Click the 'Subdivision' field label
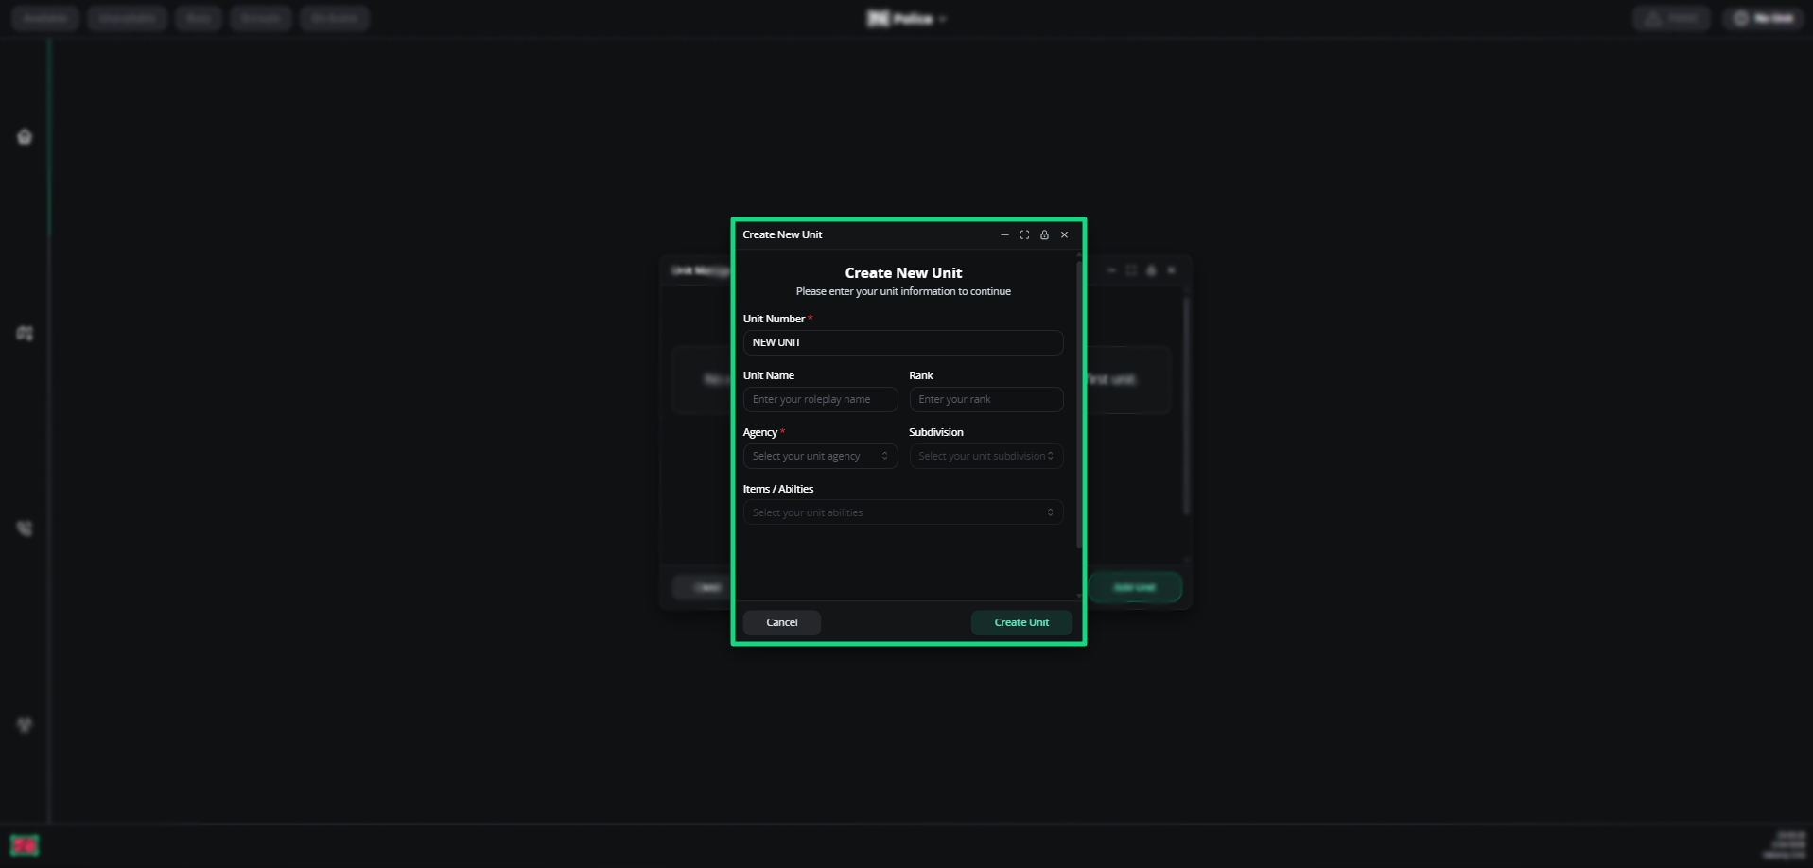The width and height of the screenshot is (1813, 868). [936, 432]
